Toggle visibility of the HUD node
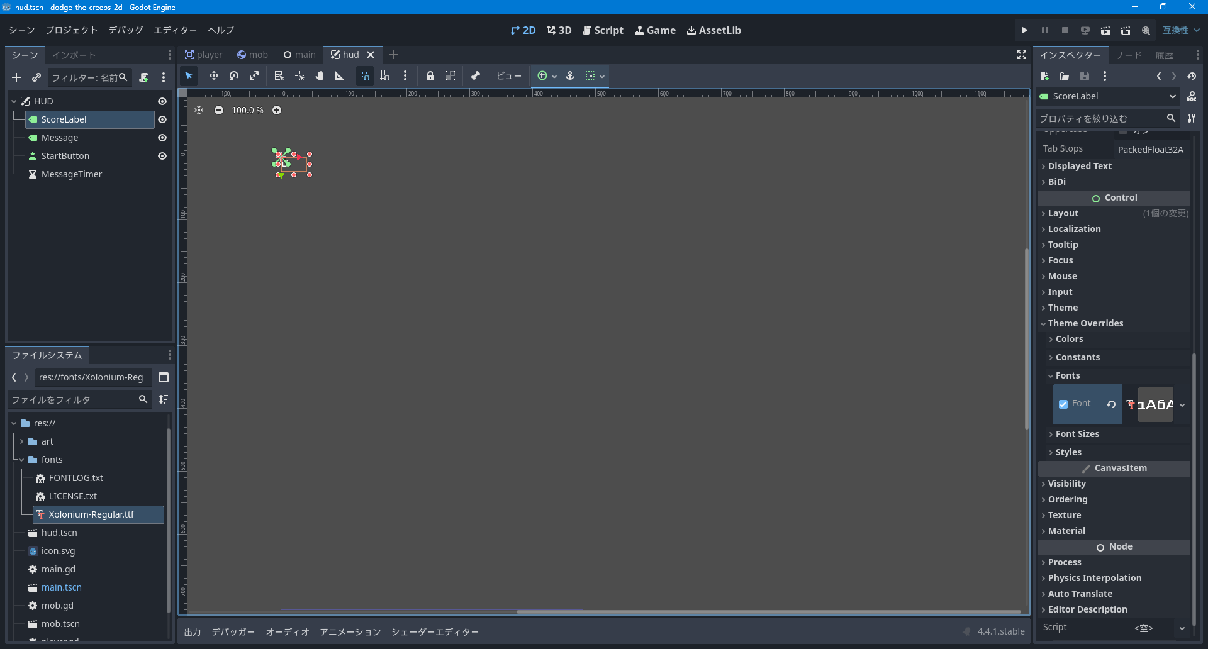The width and height of the screenshot is (1208, 649). [162, 101]
